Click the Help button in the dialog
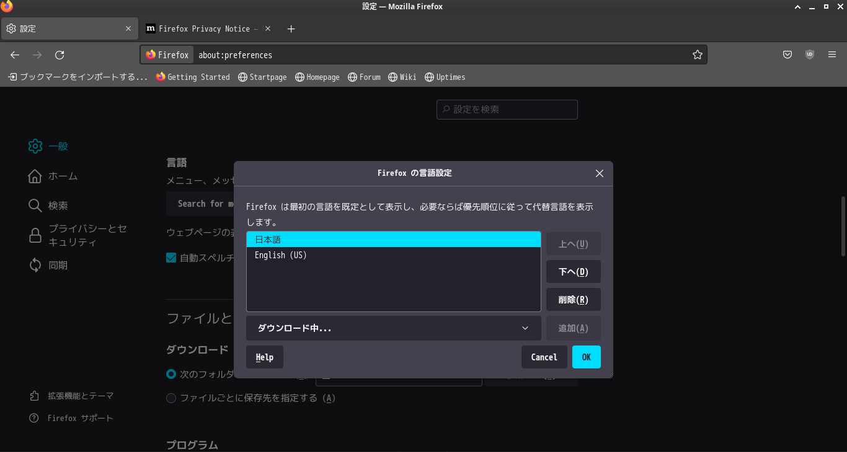Screen dimensions: 847x452 (265, 357)
